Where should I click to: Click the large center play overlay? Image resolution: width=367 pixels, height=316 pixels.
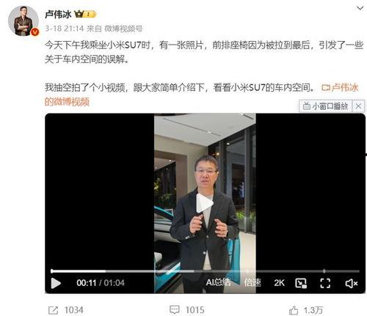click(205, 203)
